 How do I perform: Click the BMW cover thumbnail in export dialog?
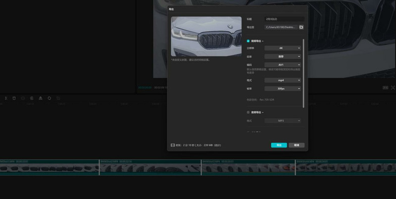point(206,36)
